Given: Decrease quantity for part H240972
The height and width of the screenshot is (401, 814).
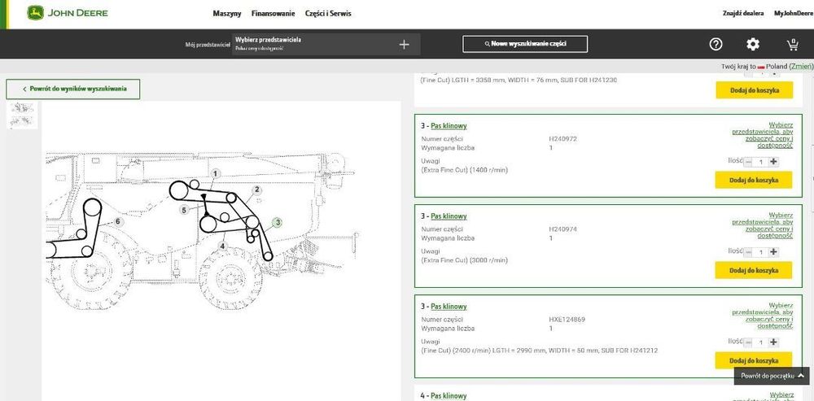Looking at the screenshot, I should click(749, 162).
